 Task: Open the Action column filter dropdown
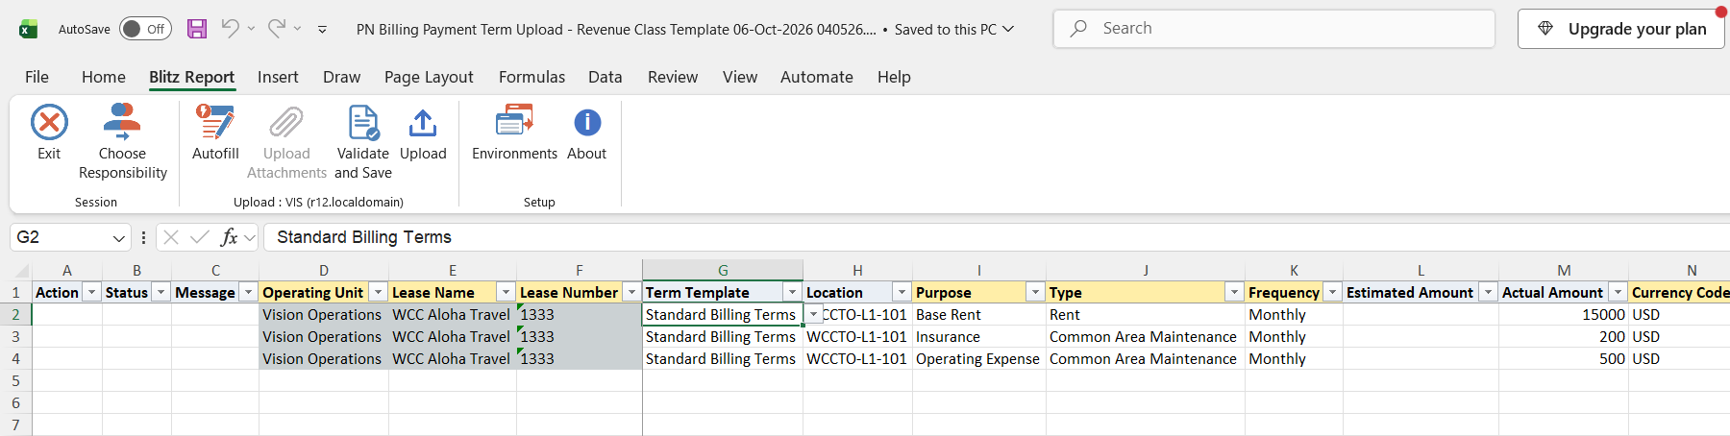(x=92, y=292)
